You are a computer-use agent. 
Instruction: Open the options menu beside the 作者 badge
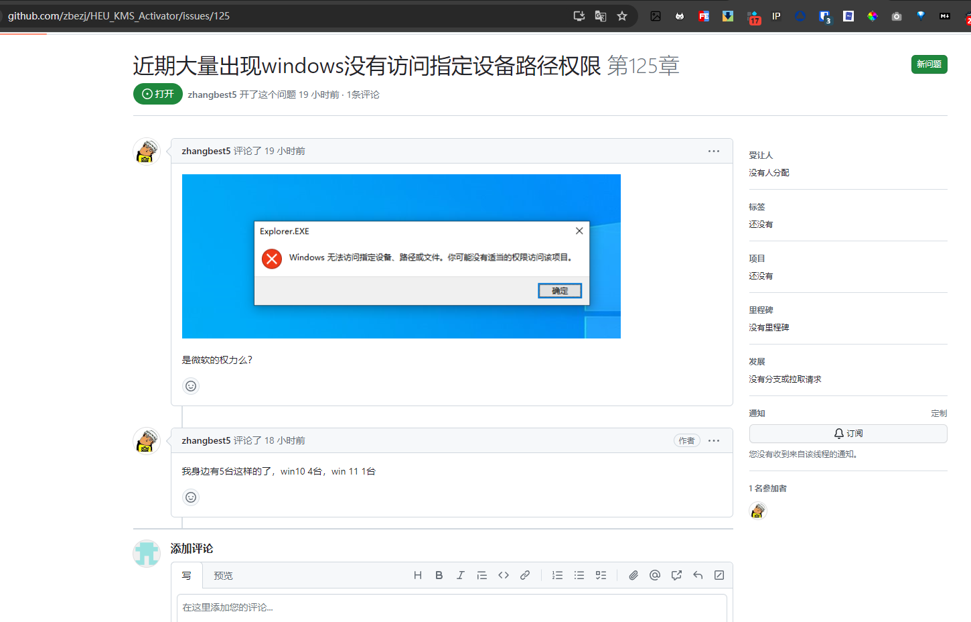click(x=714, y=440)
